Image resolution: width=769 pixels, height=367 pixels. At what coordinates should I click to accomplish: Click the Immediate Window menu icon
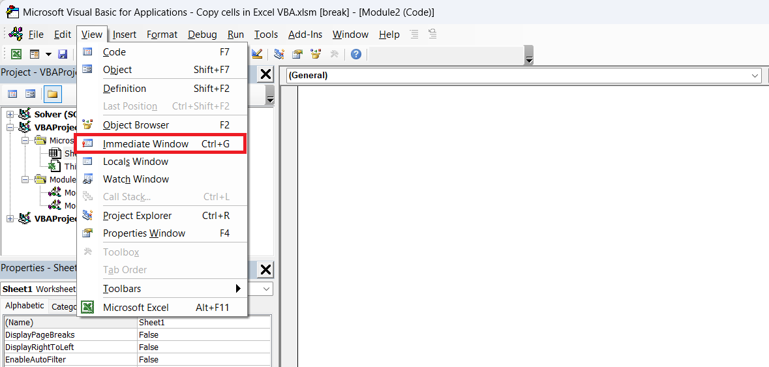87,143
